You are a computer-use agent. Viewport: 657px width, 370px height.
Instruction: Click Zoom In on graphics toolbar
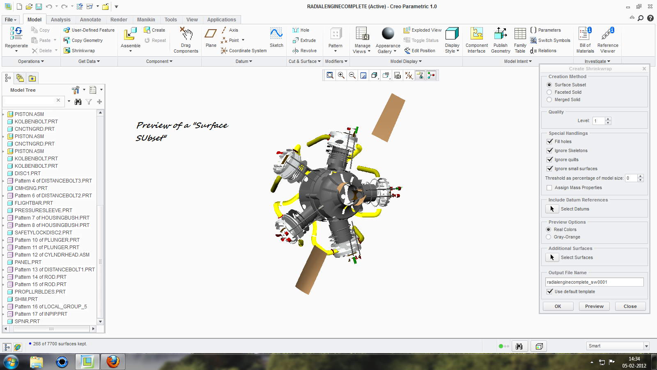[x=341, y=75]
